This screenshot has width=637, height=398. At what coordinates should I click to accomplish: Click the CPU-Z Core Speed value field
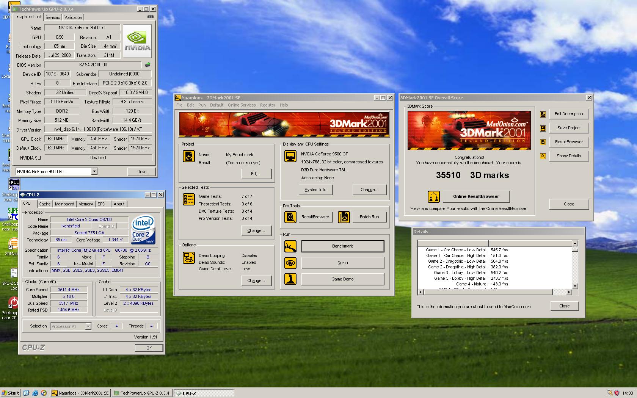pyautogui.click(x=69, y=290)
